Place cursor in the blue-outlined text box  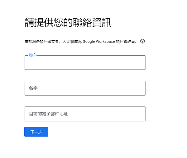click(x=85, y=62)
